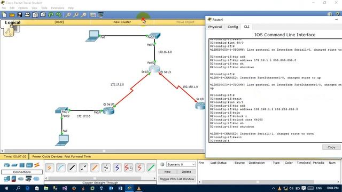Click the Zoom Out magnifier icon
342x192 pixels.
[x=83, y=15]
